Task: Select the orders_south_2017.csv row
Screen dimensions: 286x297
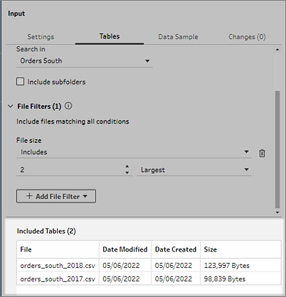Action: coord(149,279)
